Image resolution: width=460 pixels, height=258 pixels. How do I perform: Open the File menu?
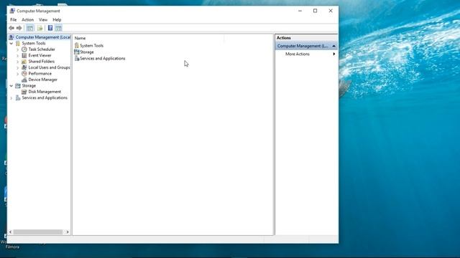[x=13, y=19]
